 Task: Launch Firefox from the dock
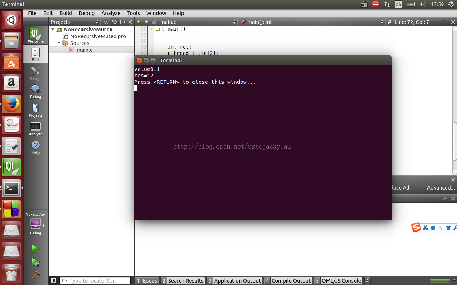click(12, 104)
